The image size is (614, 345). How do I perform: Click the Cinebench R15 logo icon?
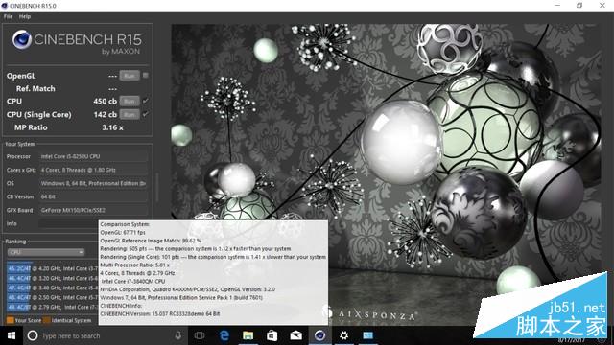click(21, 39)
